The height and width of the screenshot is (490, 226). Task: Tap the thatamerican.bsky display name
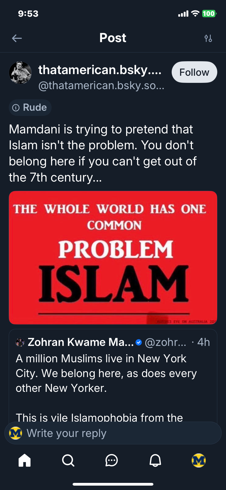tap(100, 70)
